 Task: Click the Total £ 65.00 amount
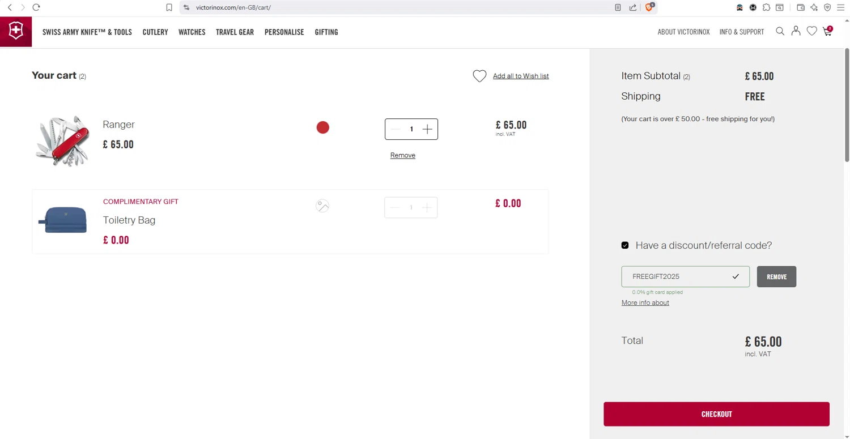[763, 342]
